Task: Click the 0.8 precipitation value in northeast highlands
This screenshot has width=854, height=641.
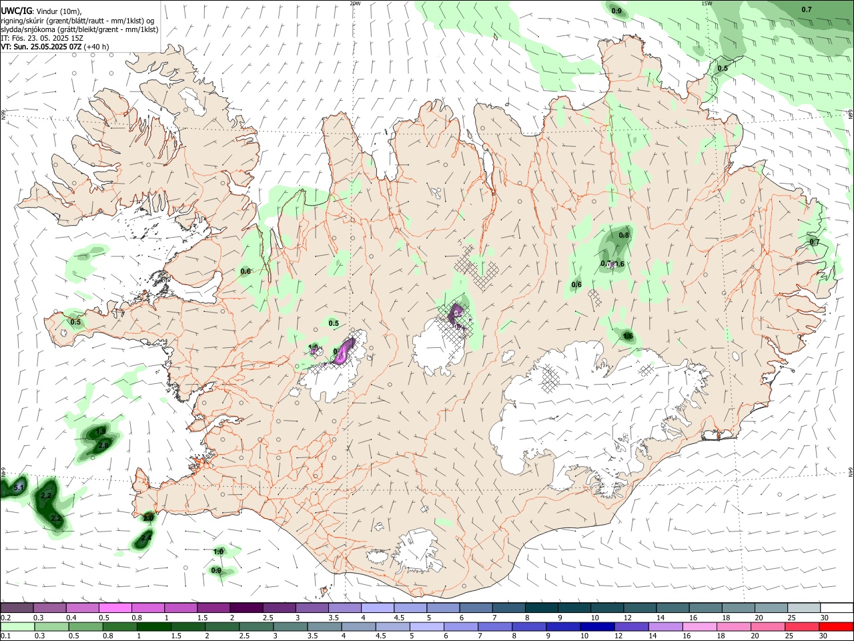Action: tap(624, 235)
